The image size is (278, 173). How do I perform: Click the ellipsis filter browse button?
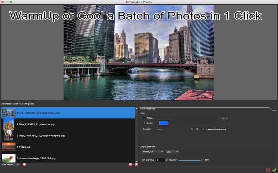click(223, 118)
